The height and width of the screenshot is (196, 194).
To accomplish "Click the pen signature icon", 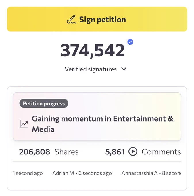I will (x=72, y=19).
